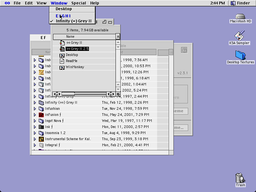The image size is (256, 192).
Task: Open the View menu
Action: pyautogui.click(x=42, y=3)
